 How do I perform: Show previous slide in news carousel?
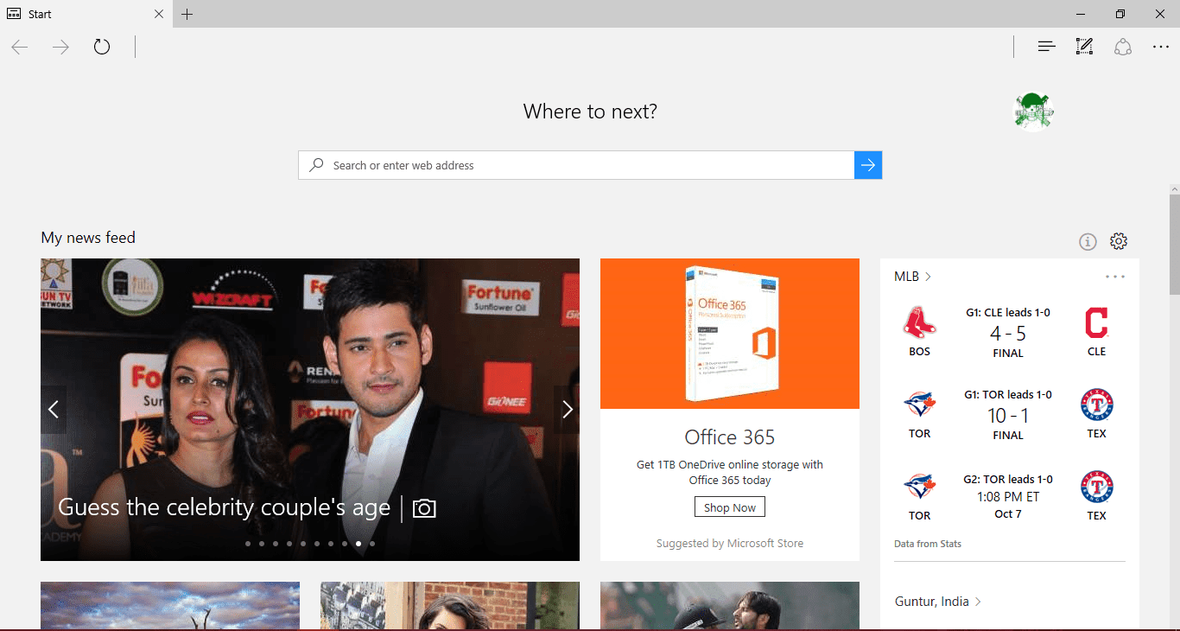tap(54, 410)
